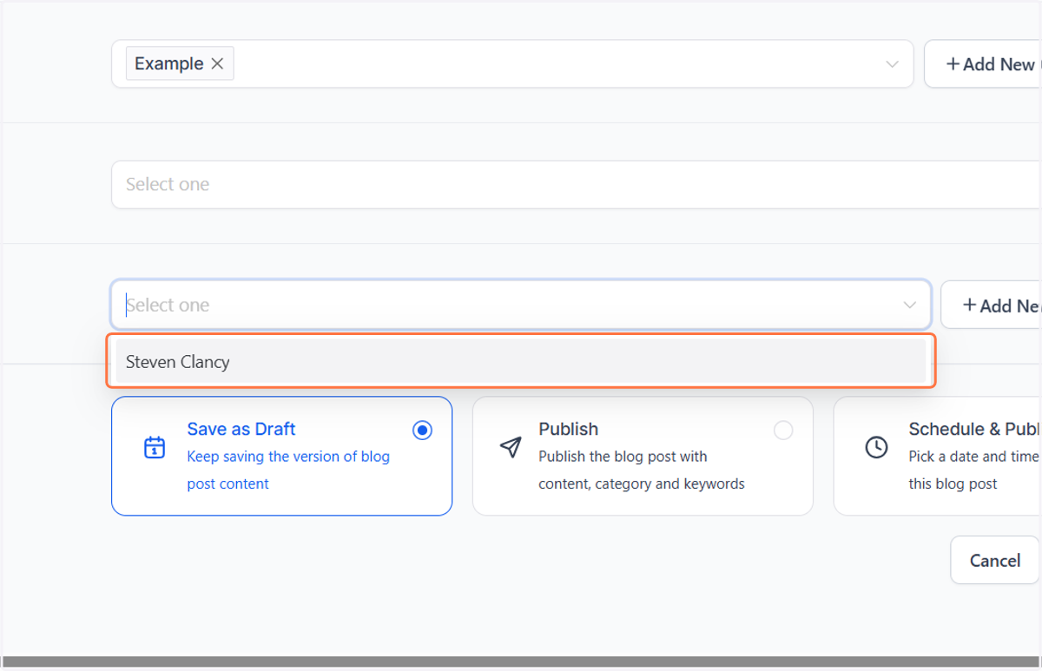Open the dropdown chevron in the Example tag field
1042x671 pixels.
[892, 64]
